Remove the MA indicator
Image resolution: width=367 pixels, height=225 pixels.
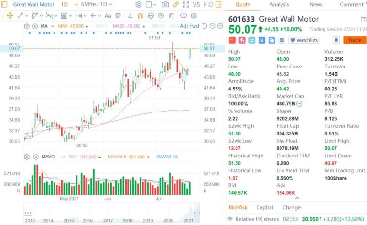[35, 26]
